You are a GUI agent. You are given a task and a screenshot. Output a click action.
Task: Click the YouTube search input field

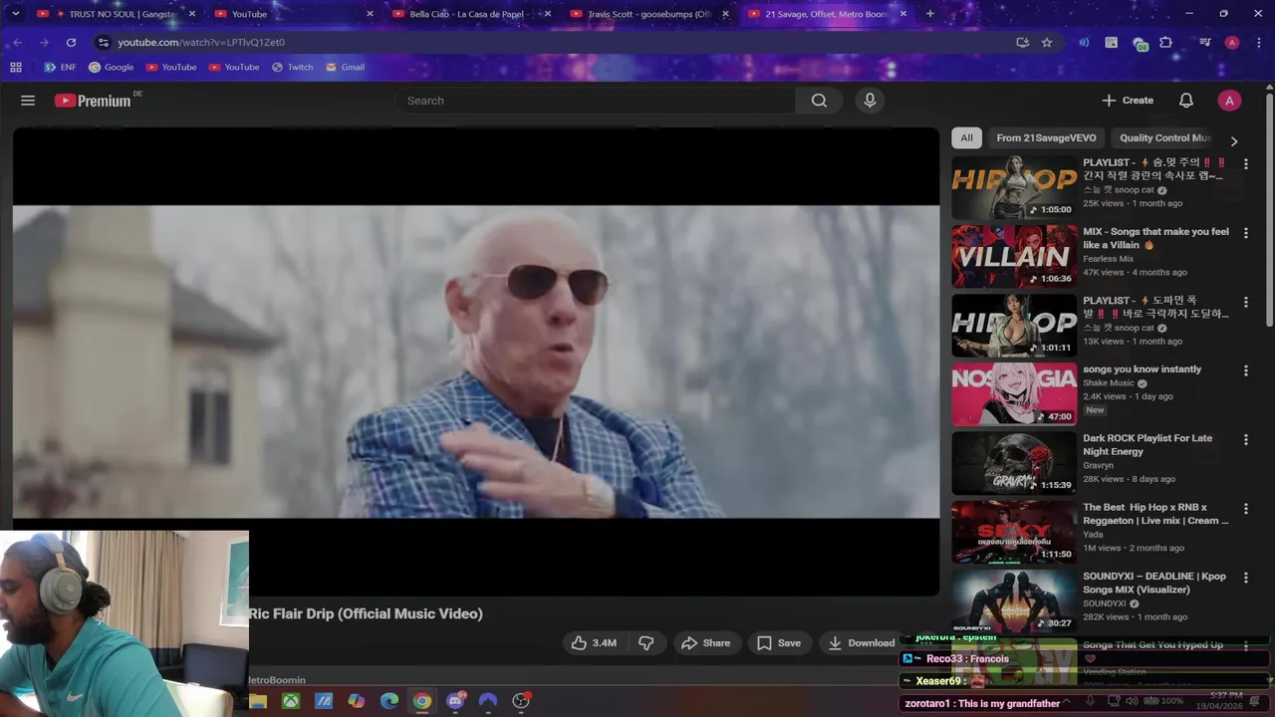[596, 101]
